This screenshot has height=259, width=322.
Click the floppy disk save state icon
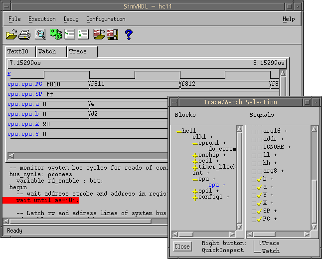click(113, 34)
